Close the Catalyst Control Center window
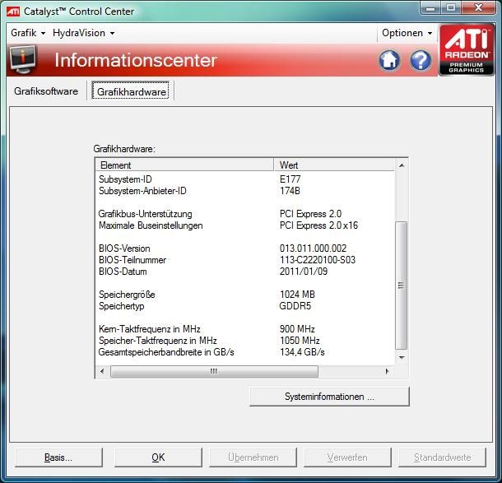This screenshot has width=502, height=483. [479, 8]
